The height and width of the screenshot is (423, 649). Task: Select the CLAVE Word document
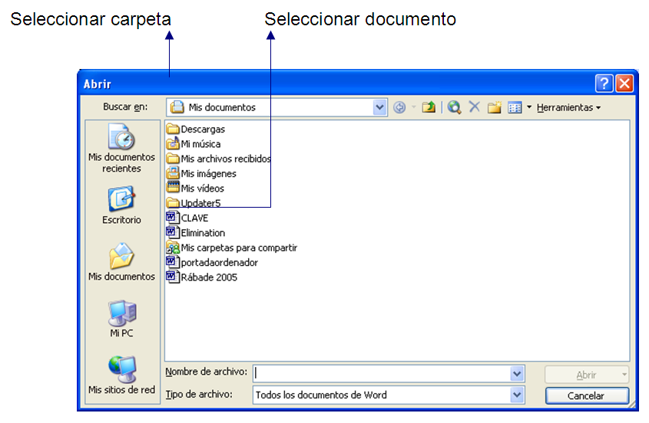(x=194, y=218)
